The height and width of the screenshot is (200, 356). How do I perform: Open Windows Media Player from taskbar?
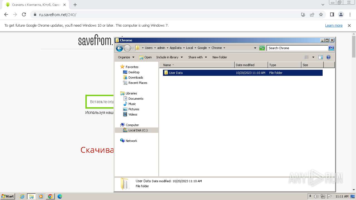(x=41, y=196)
